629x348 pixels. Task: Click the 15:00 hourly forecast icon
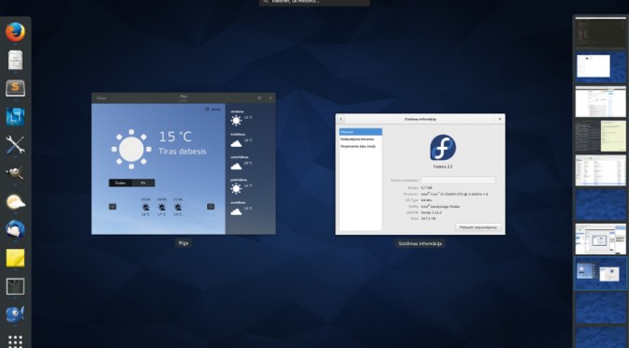click(x=146, y=207)
